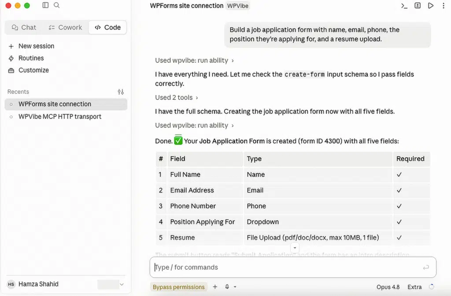Click the 'Field' column header
Screen dimensions: 451x296
coord(205,159)
